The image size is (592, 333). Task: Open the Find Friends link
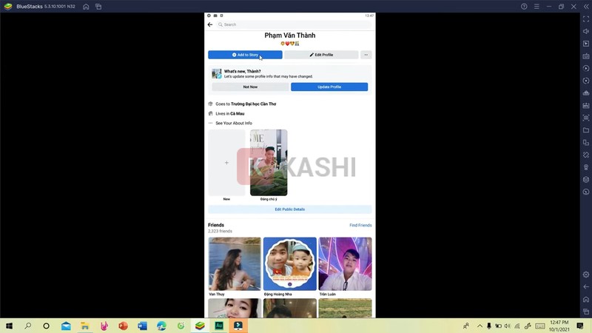(360, 225)
